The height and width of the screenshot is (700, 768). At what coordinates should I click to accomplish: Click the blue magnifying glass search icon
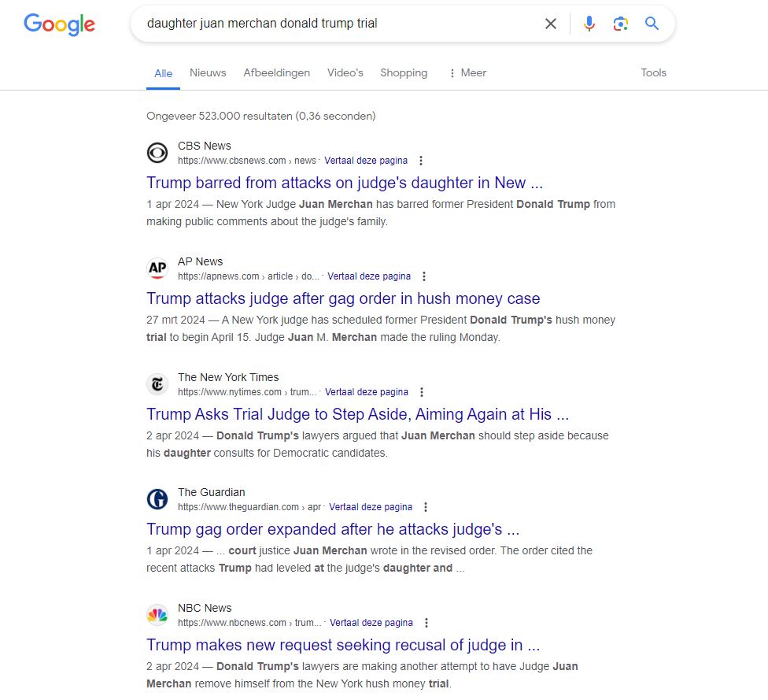(652, 24)
